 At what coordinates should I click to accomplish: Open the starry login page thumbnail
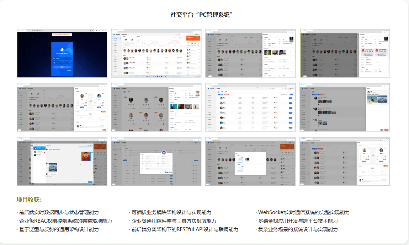pos(62,53)
